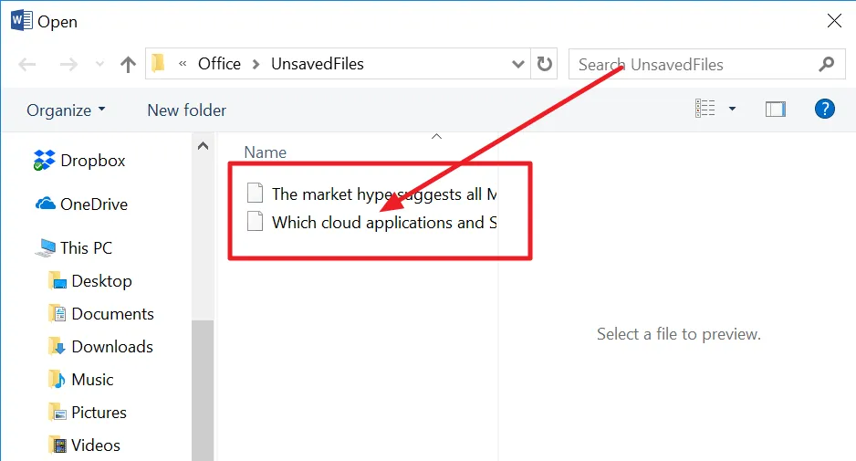Viewport: 856px width, 461px height.
Task: Select "Which cloud applications" file
Action: (371, 223)
